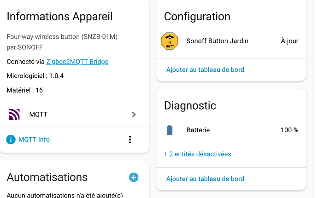Select the MQTT integration label
318x198 pixels.
pos(37,115)
